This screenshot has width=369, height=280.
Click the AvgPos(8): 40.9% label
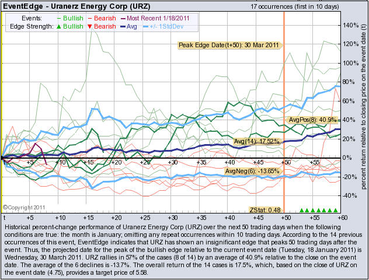[312, 120]
